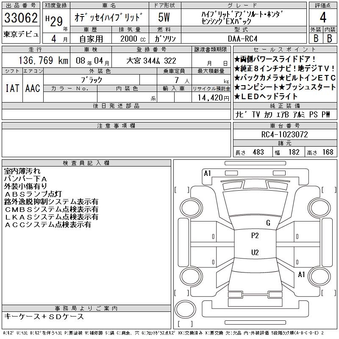Click the car name "オデッセイハイブリッド"
The width and height of the screenshot is (339, 339).
(x=109, y=17)
